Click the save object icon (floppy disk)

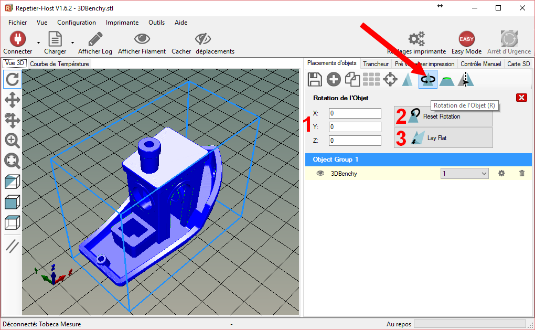pos(314,79)
